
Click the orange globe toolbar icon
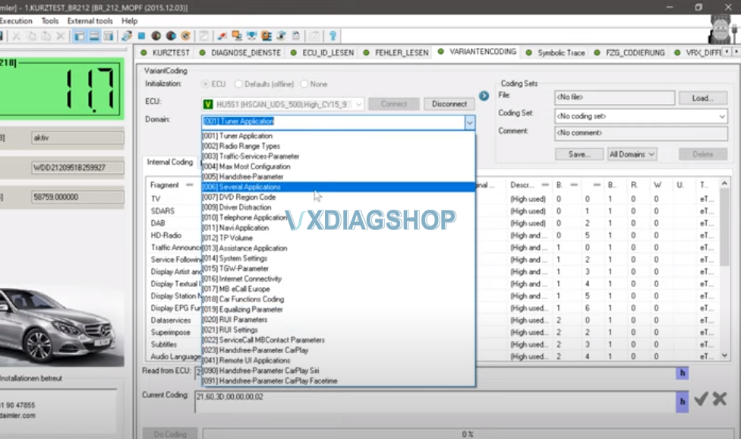(x=186, y=36)
